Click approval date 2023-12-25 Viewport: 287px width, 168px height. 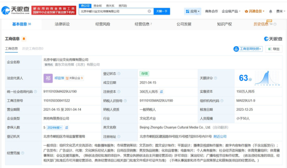pyautogui.click(x=245, y=109)
